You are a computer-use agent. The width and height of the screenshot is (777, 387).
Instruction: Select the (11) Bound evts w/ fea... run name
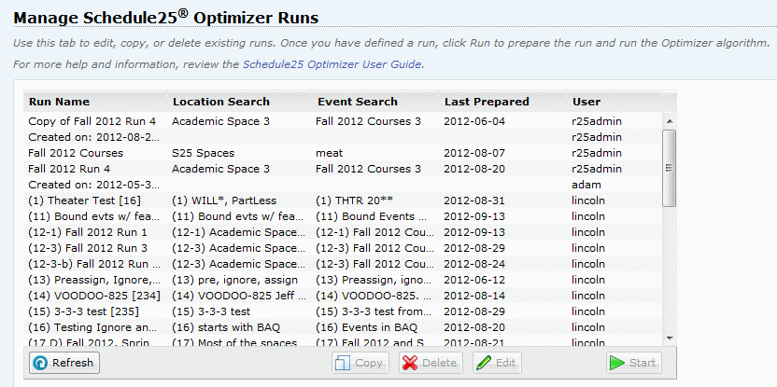94,216
